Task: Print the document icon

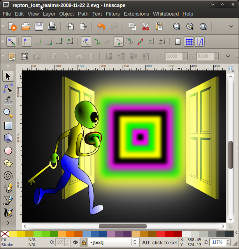Action: tap(52, 26)
